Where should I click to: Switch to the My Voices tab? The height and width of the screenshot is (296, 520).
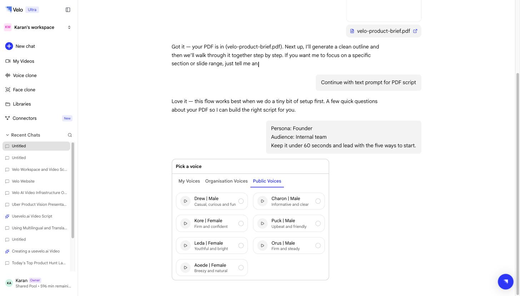coord(189,181)
